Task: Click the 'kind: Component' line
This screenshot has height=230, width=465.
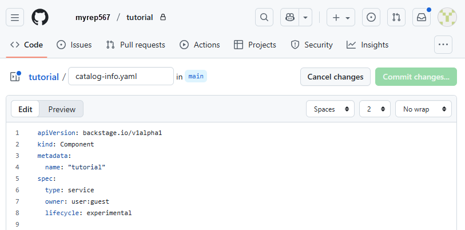Action: pyautogui.click(x=66, y=145)
